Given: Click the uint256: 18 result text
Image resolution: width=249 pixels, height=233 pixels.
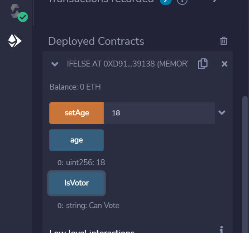Looking at the screenshot, I should click(86, 162).
